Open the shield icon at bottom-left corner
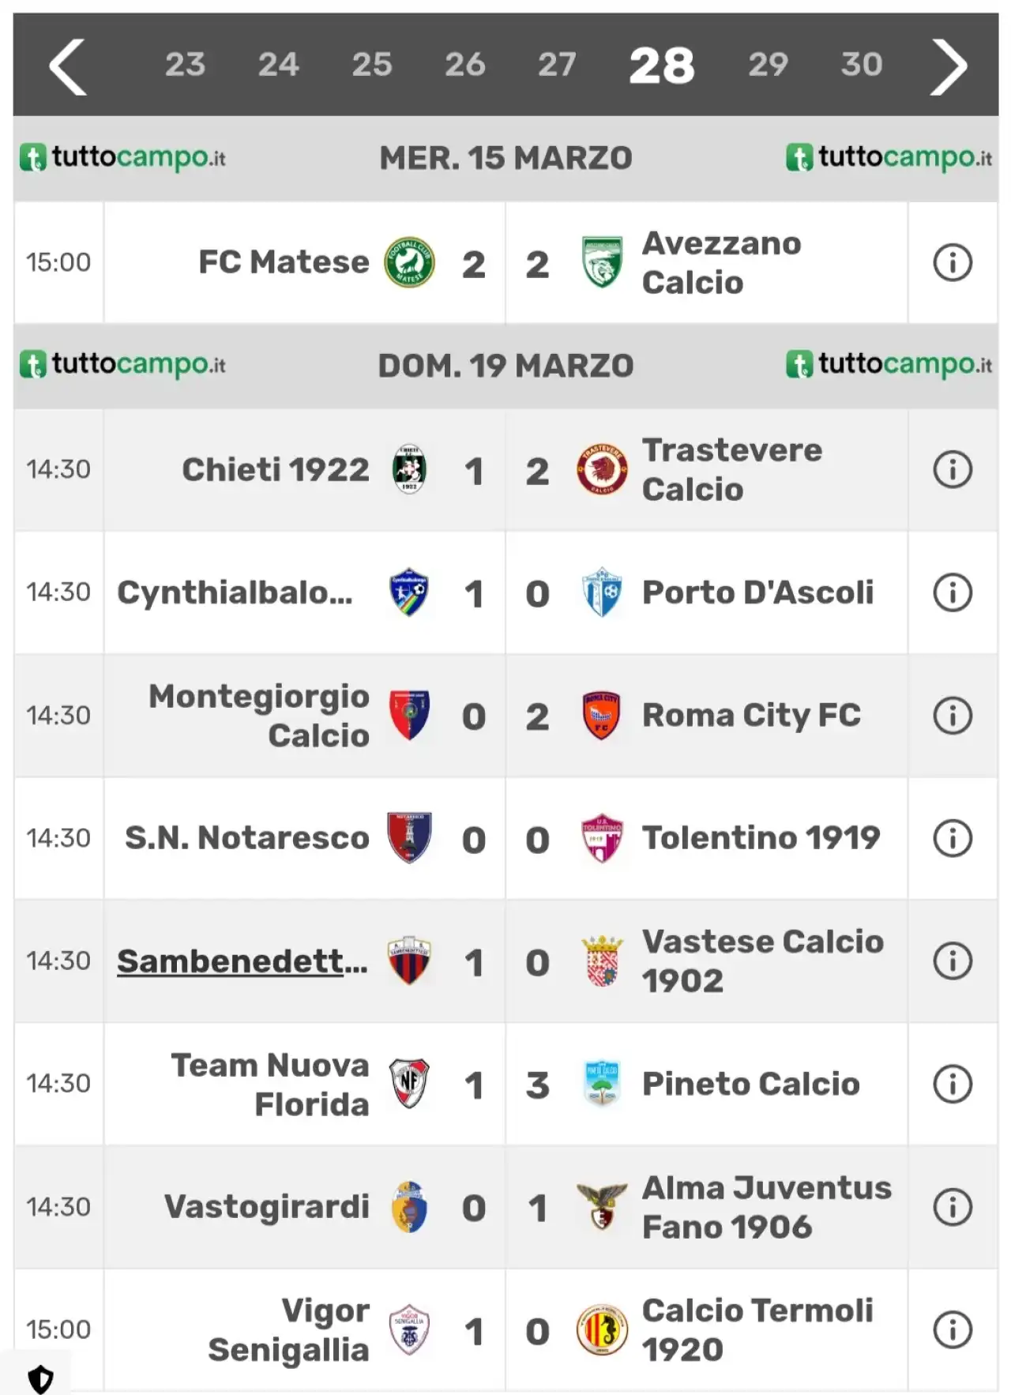Image resolution: width=1011 pixels, height=1395 pixels. click(40, 1379)
